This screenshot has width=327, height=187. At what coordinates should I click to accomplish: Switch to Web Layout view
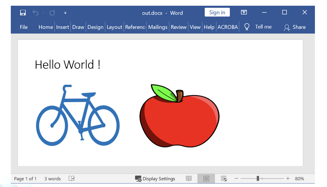tap(224, 179)
